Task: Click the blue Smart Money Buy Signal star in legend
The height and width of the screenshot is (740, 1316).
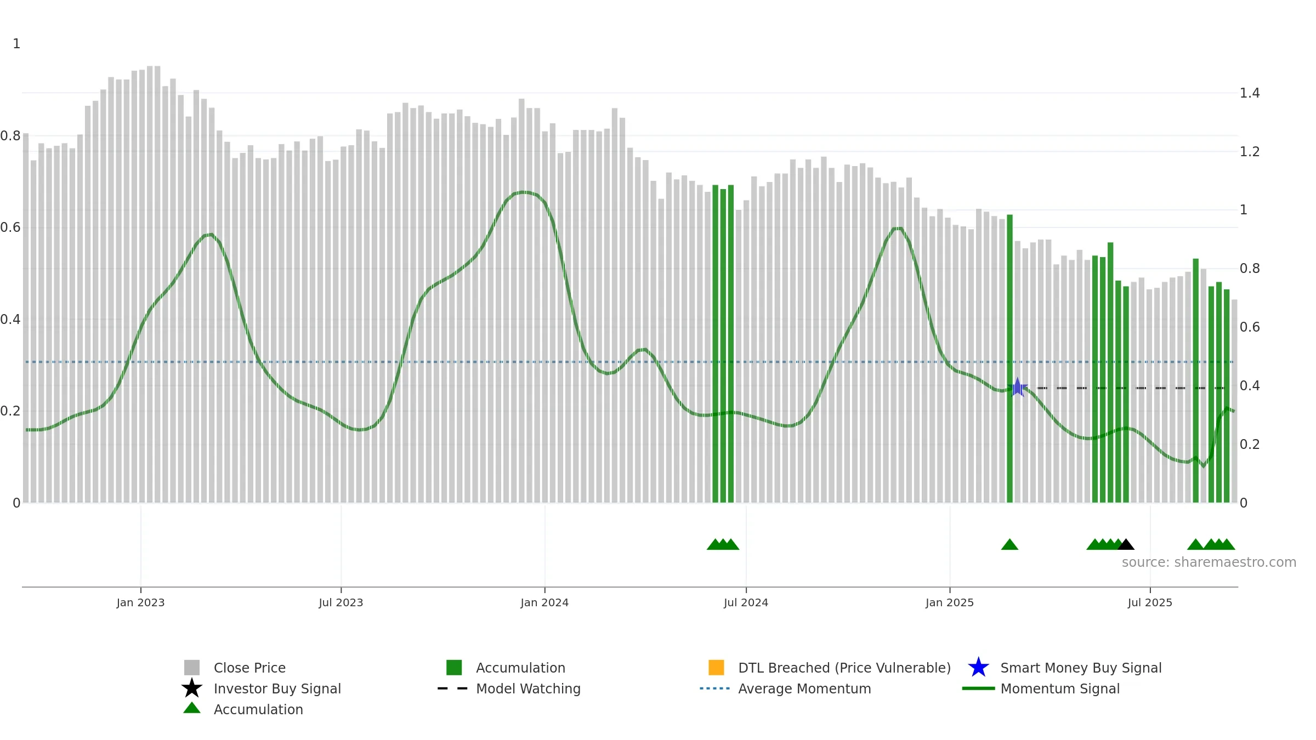Action: point(979,668)
